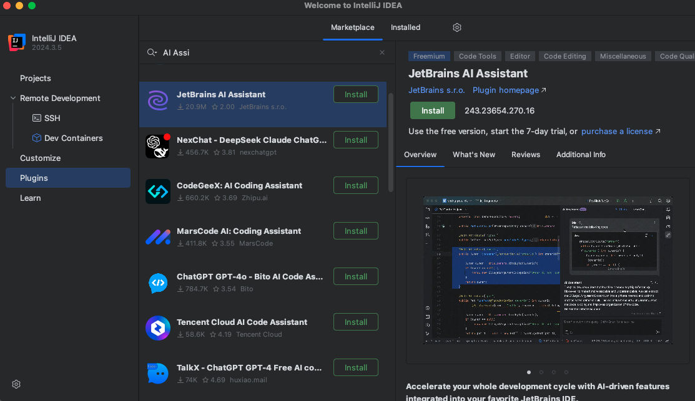Open the plugins settings gear icon

pyautogui.click(x=457, y=27)
